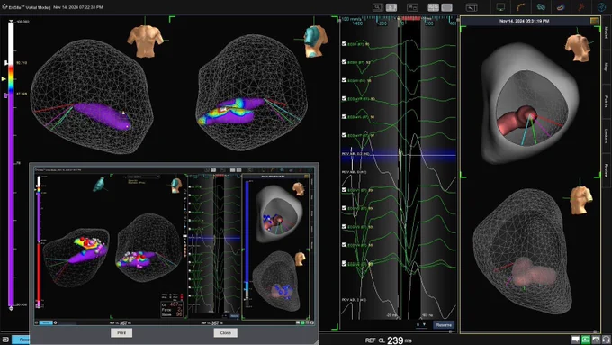Open the Lesions side tab
The height and width of the screenshot is (345, 612).
(607, 136)
